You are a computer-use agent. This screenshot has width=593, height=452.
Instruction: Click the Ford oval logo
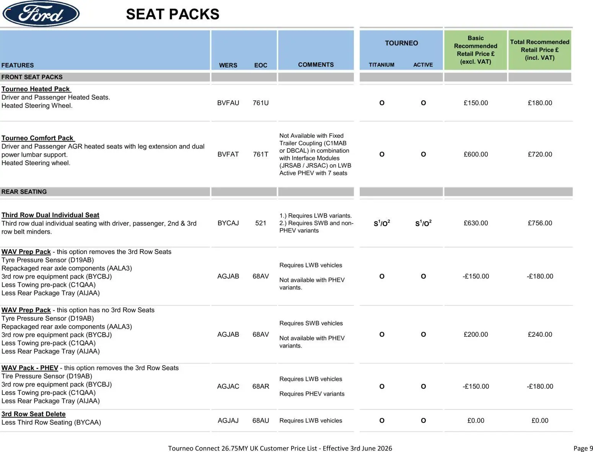coord(41,14)
